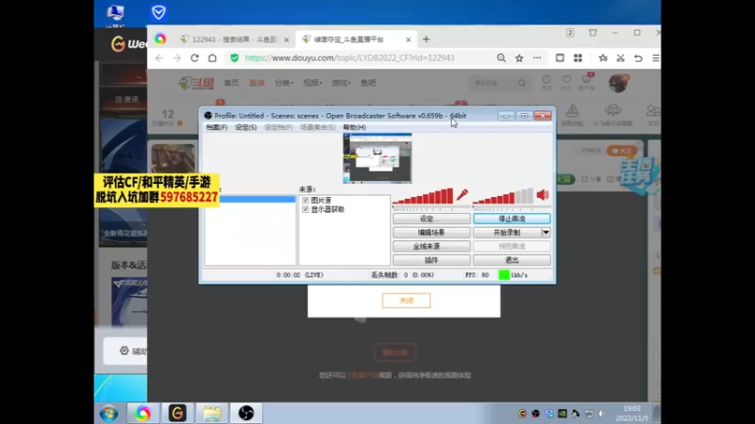Select the highlighted scene row in OBS
The height and width of the screenshot is (424, 755).
point(250,199)
